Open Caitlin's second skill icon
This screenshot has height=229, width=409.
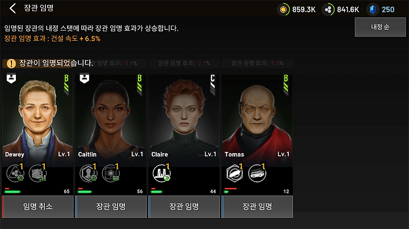point(111,173)
